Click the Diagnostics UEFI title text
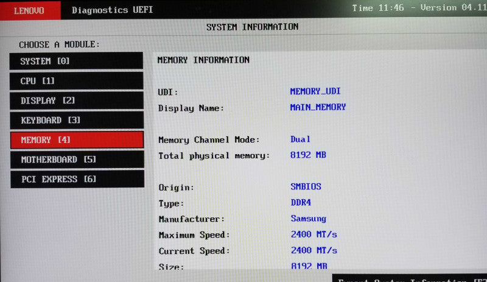 [x=112, y=10]
